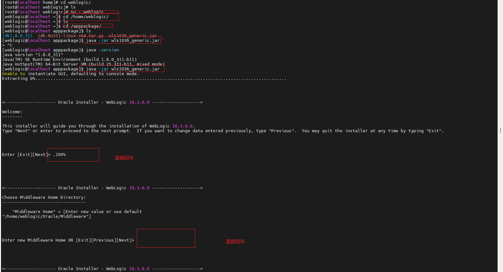Click the "This installer will guide you" line
The image size is (503, 272).
(99, 126)
